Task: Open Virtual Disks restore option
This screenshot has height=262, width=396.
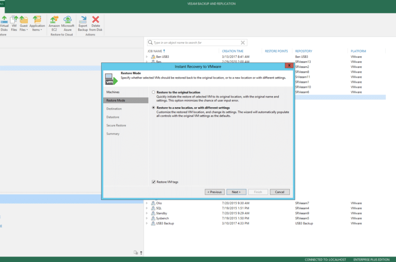Action: pyautogui.click(x=4, y=23)
